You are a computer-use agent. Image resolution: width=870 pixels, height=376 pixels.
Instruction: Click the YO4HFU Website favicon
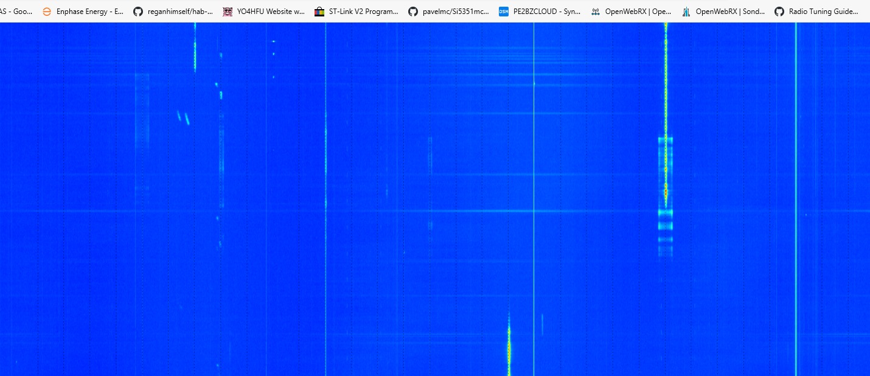(227, 11)
